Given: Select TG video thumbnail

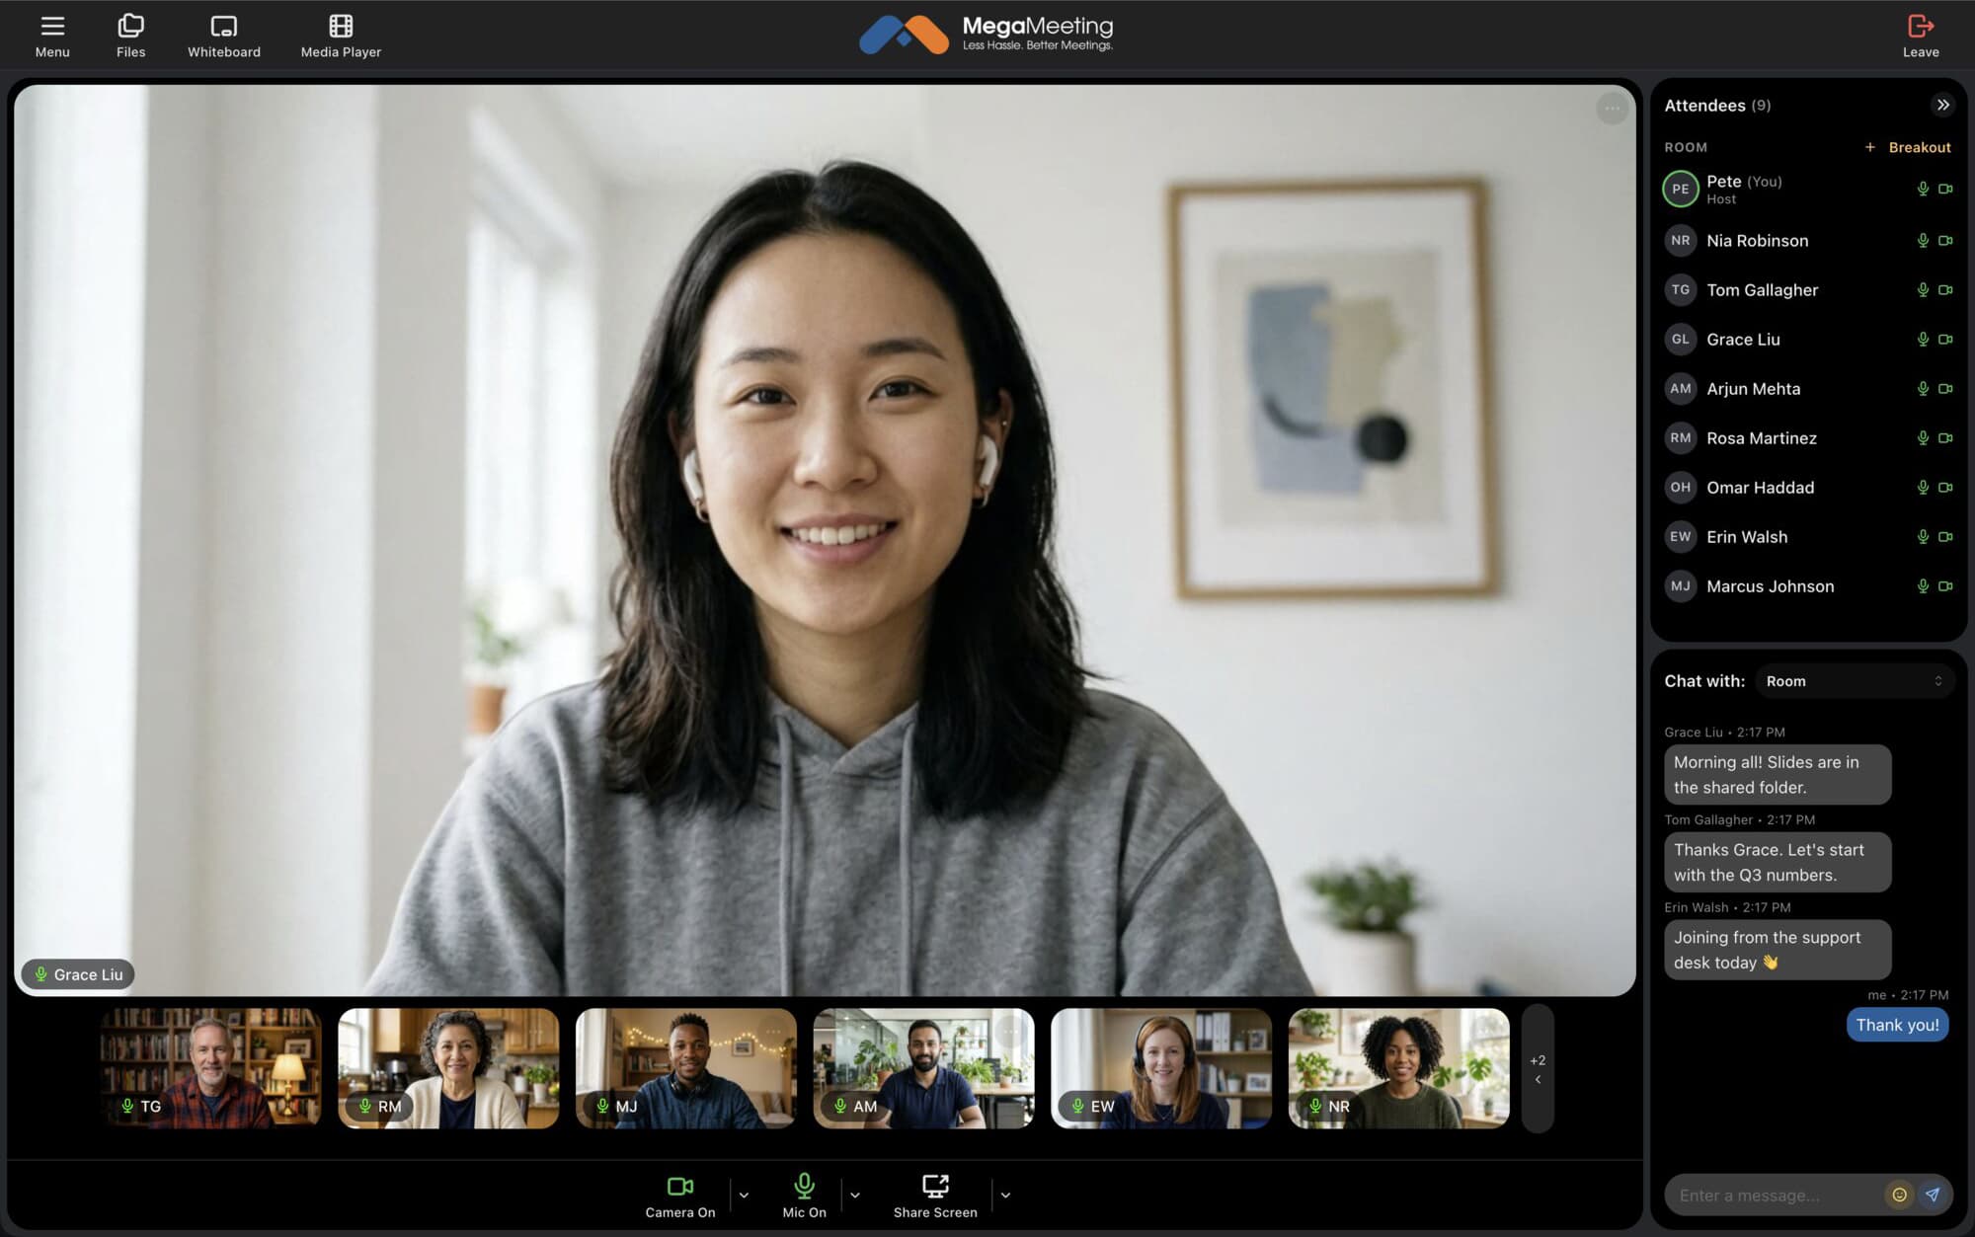Looking at the screenshot, I should (x=210, y=1068).
